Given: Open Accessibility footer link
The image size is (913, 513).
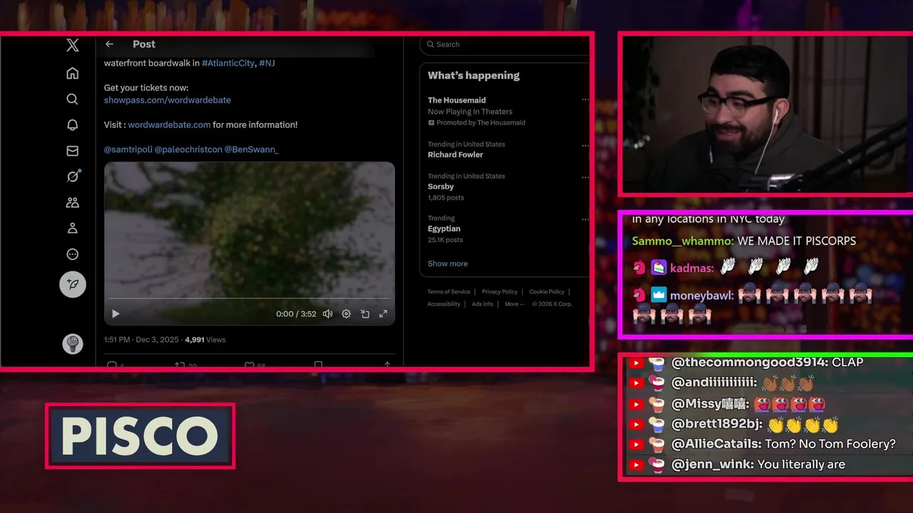Looking at the screenshot, I should coord(444,304).
